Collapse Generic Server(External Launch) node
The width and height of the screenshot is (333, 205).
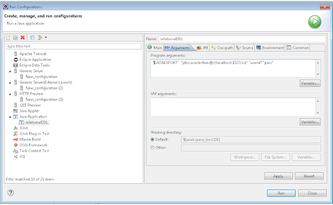click(10, 83)
